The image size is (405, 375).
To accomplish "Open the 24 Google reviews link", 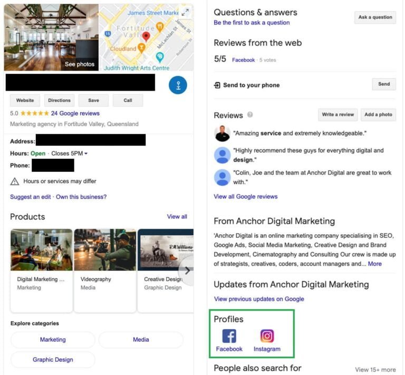I will coord(75,113).
